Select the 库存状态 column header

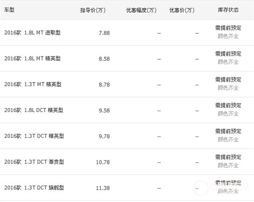pos(228,10)
